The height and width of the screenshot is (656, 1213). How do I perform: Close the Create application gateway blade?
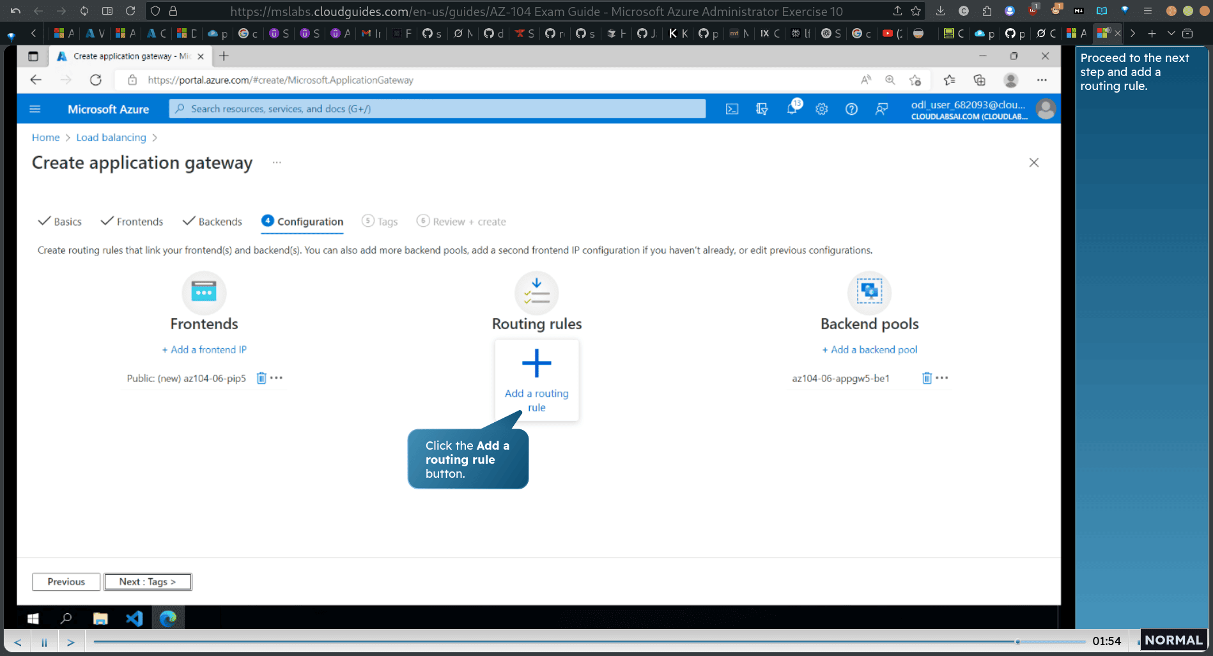click(1034, 163)
